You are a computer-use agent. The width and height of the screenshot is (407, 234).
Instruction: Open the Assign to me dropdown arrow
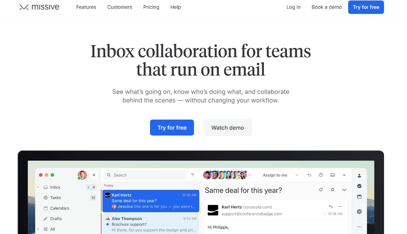click(297, 175)
